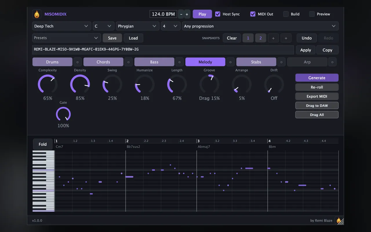
Task: Toggle the small circle button beside Stabs
Action: (x=281, y=62)
